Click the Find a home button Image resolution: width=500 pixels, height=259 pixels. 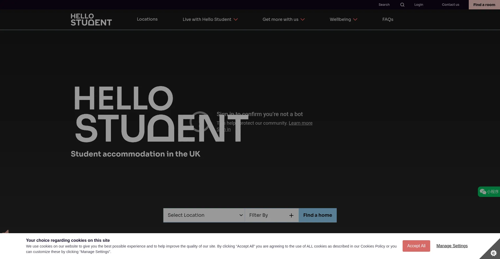tap(318, 215)
